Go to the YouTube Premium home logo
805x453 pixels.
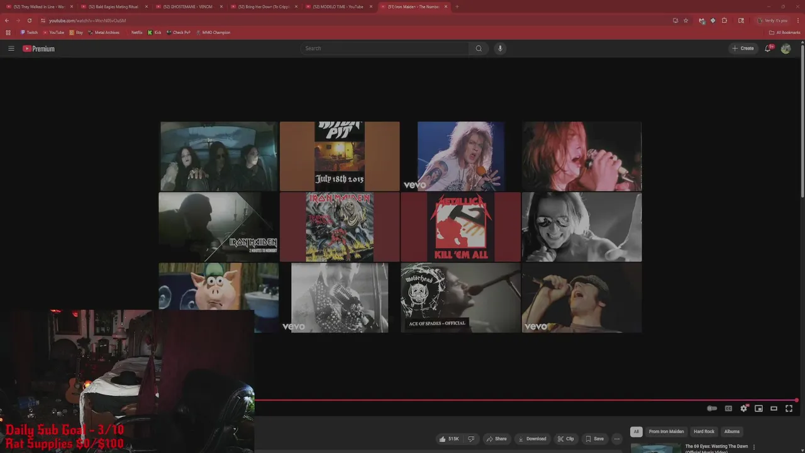(x=39, y=48)
